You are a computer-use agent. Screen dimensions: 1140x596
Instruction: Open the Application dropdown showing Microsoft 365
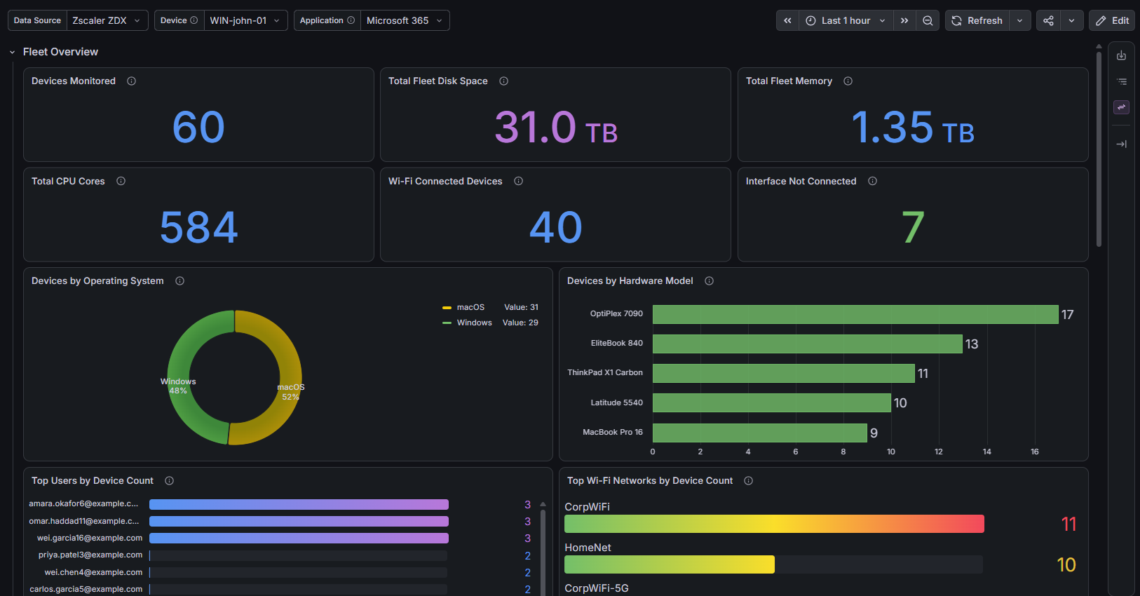click(405, 20)
